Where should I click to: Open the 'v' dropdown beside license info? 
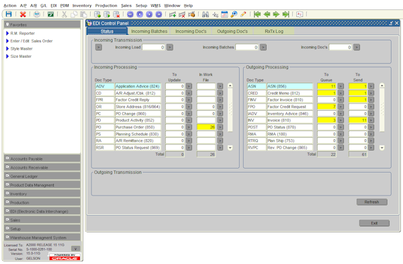tap(75, 249)
